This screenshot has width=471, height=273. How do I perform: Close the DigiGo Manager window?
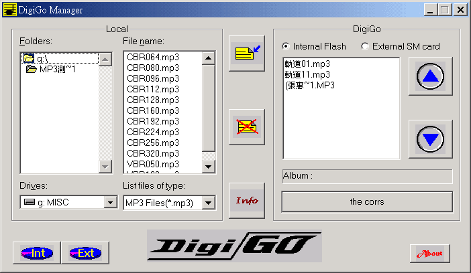tap(460, 10)
